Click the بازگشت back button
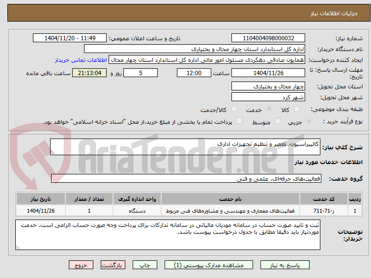Image resolution: width=371 pixels, height=278 pixels. (113, 265)
